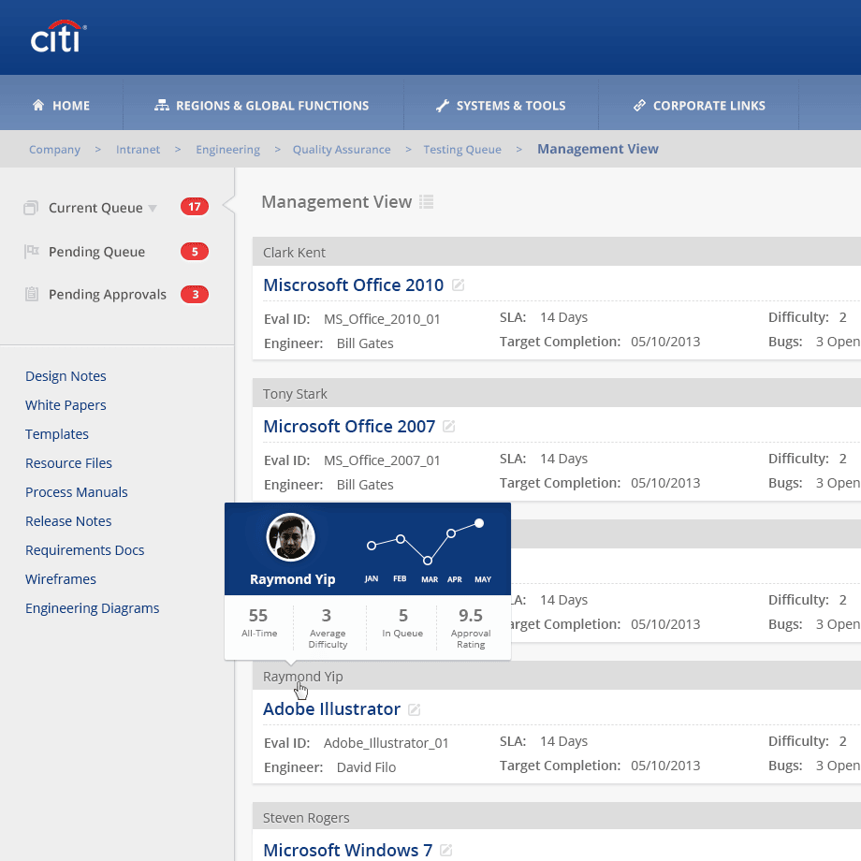This screenshot has width=861, height=861.
Task: Click the red 3 Pending Approvals badge
Action: tap(195, 294)
